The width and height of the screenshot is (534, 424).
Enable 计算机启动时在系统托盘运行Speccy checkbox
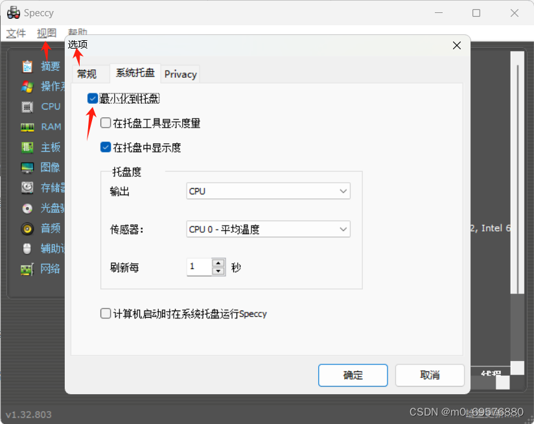pos(106,313)
